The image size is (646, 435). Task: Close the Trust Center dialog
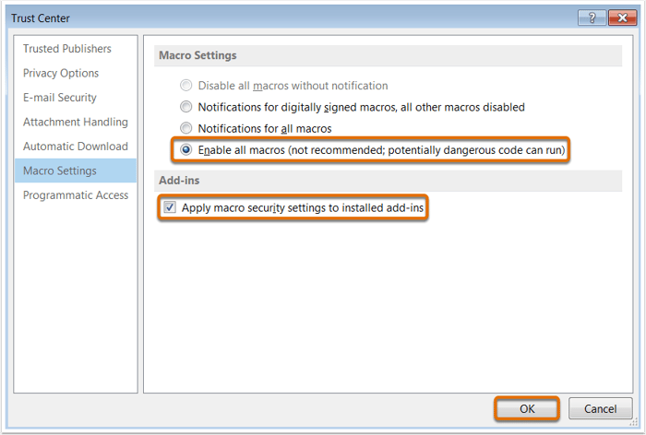coord(623,18)
